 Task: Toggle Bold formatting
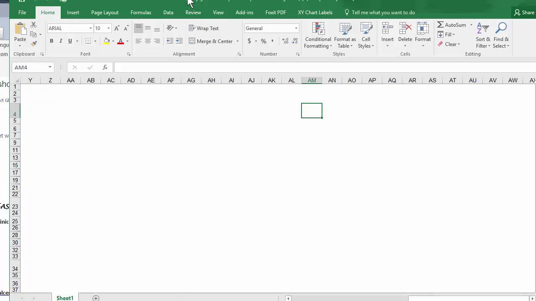click(52, 41)
